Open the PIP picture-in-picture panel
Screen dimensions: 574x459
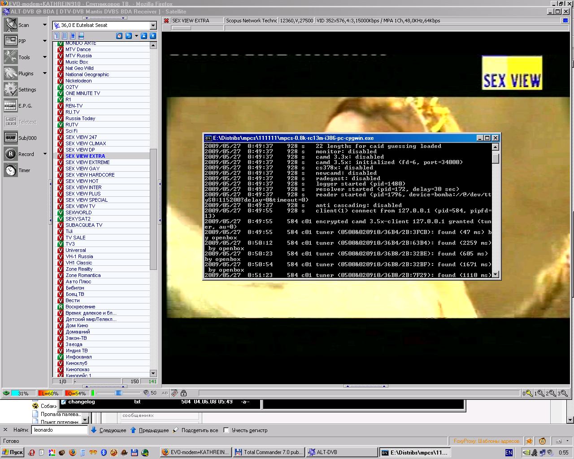click(11, 41)
